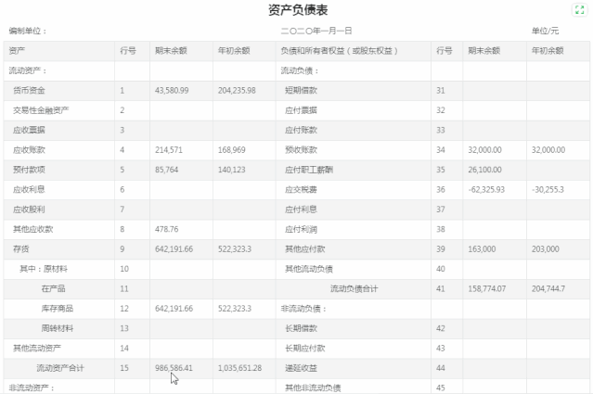Select the 长期借款 row label
The image size is (593, 394).
click(x=301, y=328)
